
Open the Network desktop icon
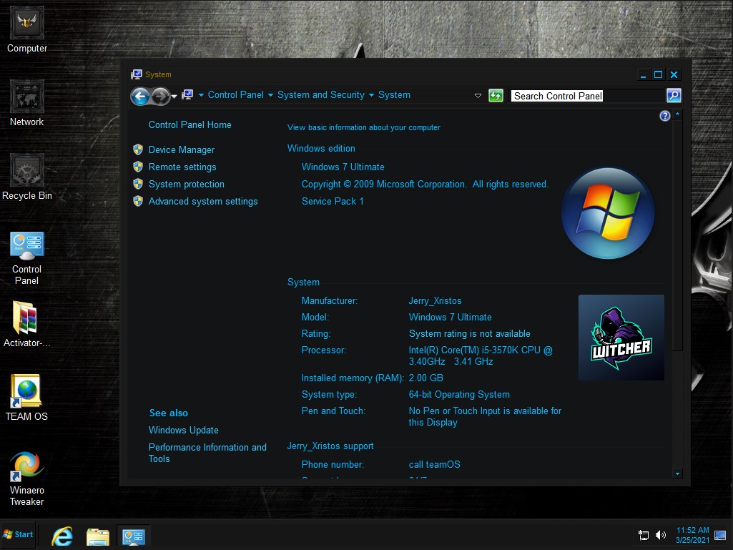click(26, 104)
